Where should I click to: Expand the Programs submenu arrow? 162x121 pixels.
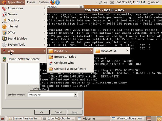(x=91, y=51)
